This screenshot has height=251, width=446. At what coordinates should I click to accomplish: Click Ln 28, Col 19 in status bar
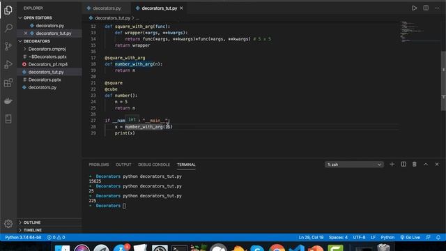pyautogui.click(x=311, y=237)
